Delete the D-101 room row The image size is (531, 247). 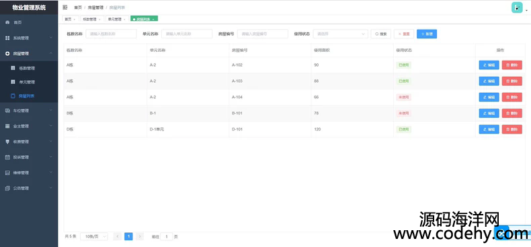coord(512,129)
